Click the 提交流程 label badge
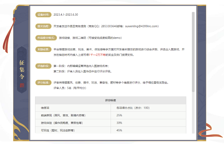Screen dimensions: 224x144 (43, 26)
